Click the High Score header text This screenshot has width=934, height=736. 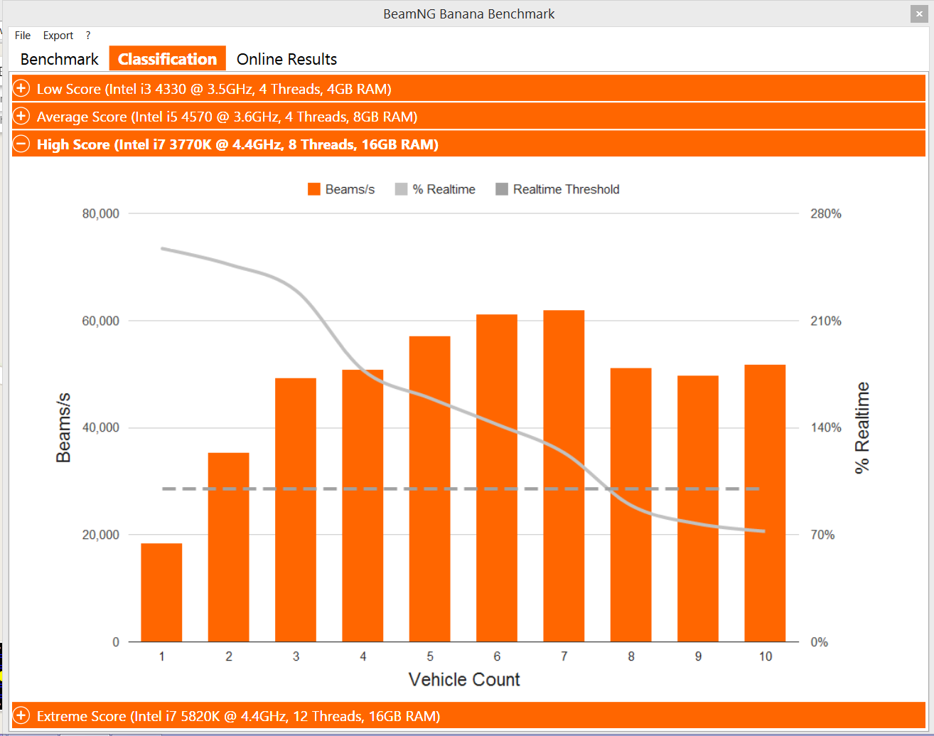(x=237, y=144)
